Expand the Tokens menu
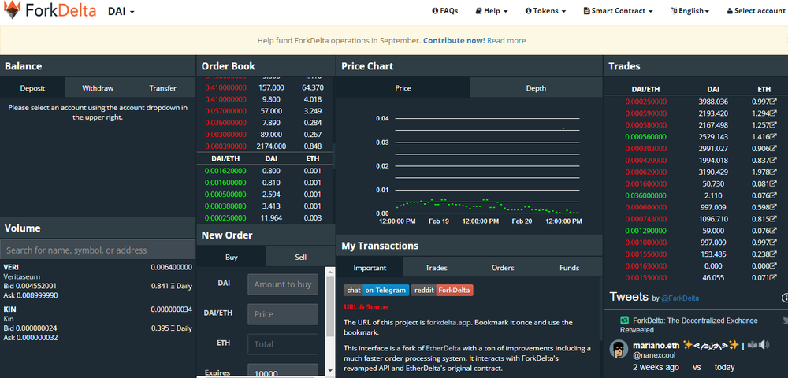 point(546,11)
